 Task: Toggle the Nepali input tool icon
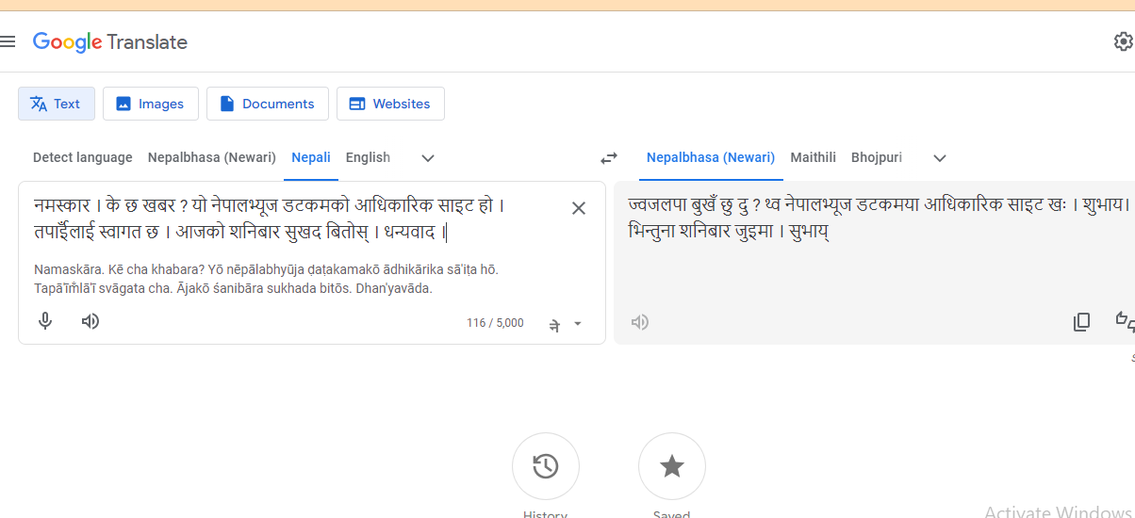coord(554,324)
